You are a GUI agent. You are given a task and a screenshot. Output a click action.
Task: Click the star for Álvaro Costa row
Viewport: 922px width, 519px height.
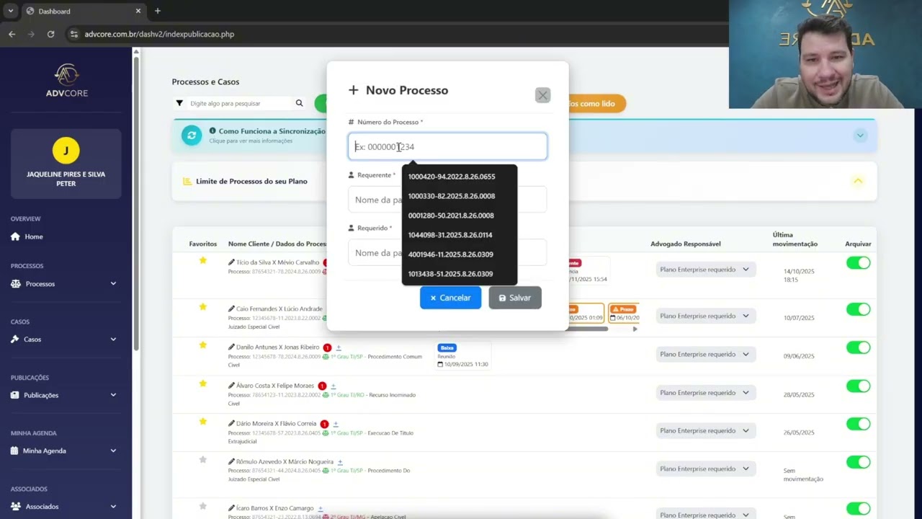(x=203, y=383)
